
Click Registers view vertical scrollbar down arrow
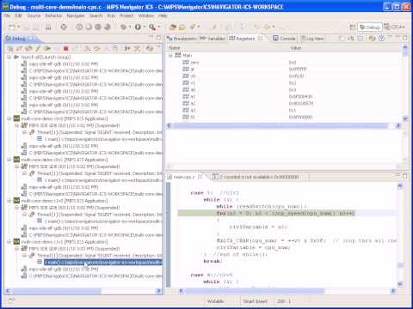point(405,118)
